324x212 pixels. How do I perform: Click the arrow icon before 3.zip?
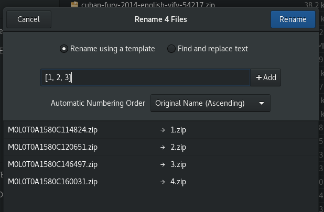click(x=163, y=164)
